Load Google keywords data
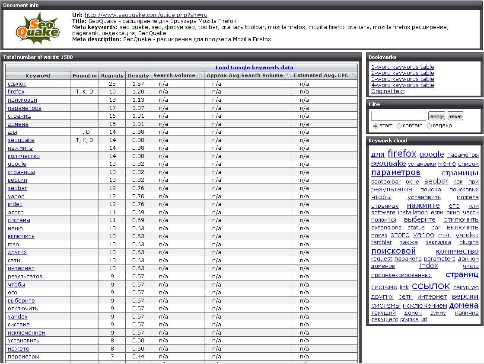 (255, 68)
